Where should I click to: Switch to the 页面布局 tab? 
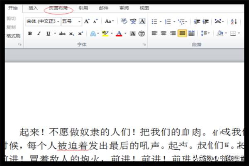point(58,8)
